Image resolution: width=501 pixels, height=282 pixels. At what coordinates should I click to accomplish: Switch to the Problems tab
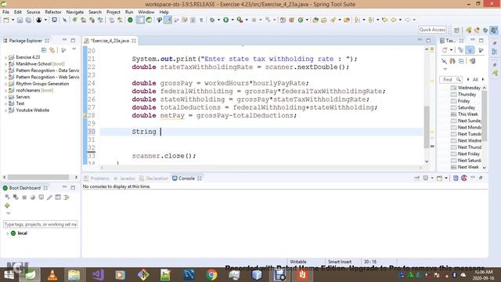click(x=96, y=179)
